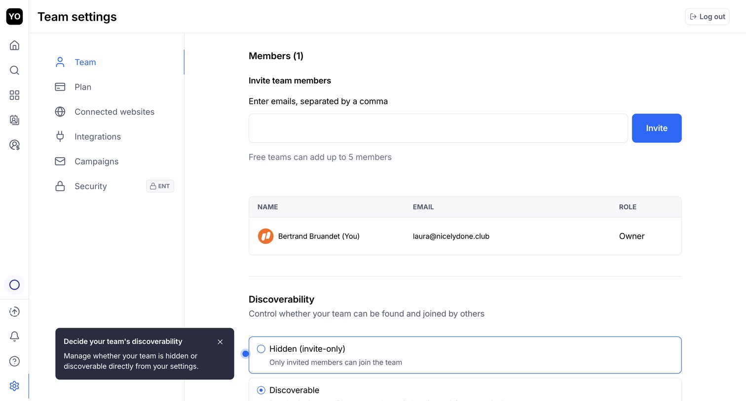Open the contacts book icon
746x401 pixels.
click(14, 120)
